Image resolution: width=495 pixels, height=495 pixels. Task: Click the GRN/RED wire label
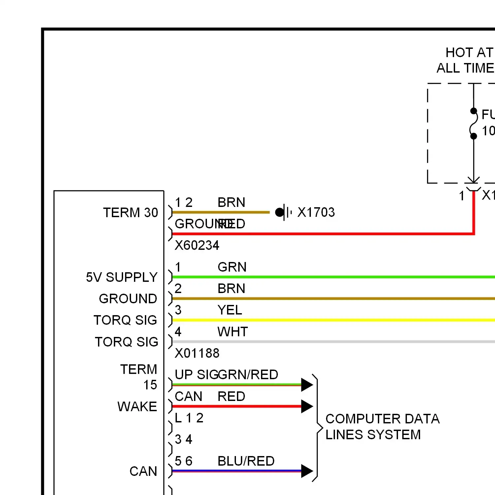click(248, 375)
